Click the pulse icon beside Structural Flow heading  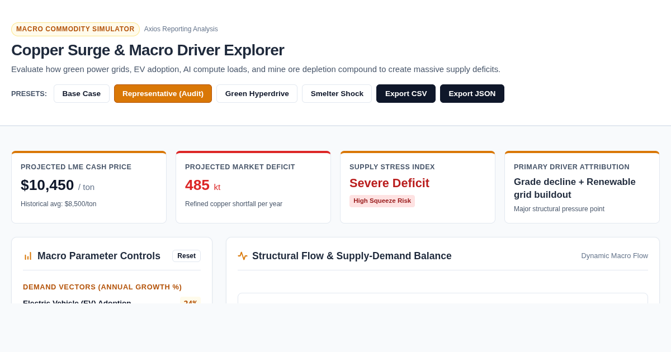(243, 256)
